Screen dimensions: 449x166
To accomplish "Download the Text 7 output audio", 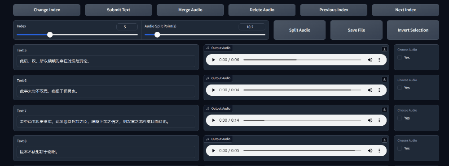I will click(385, 110).
